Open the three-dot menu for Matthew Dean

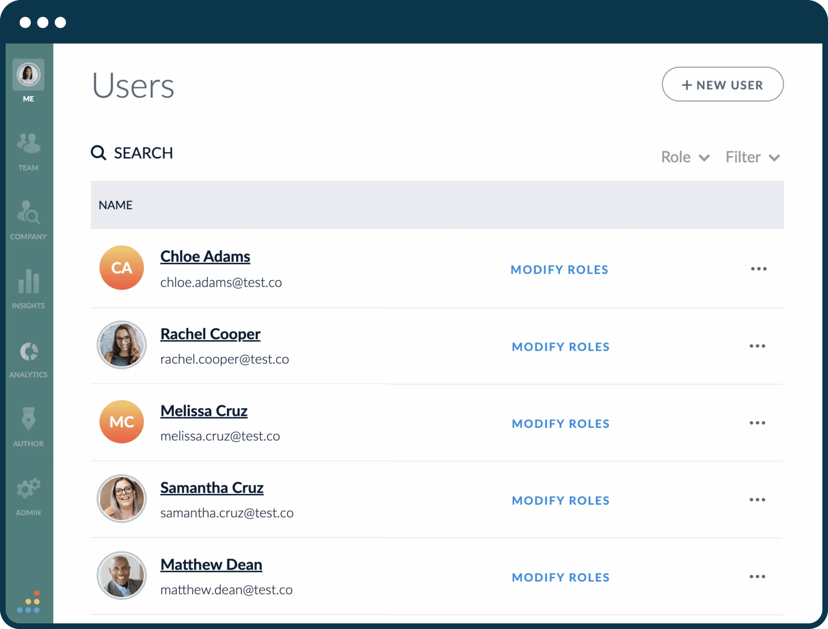(757, 577)
